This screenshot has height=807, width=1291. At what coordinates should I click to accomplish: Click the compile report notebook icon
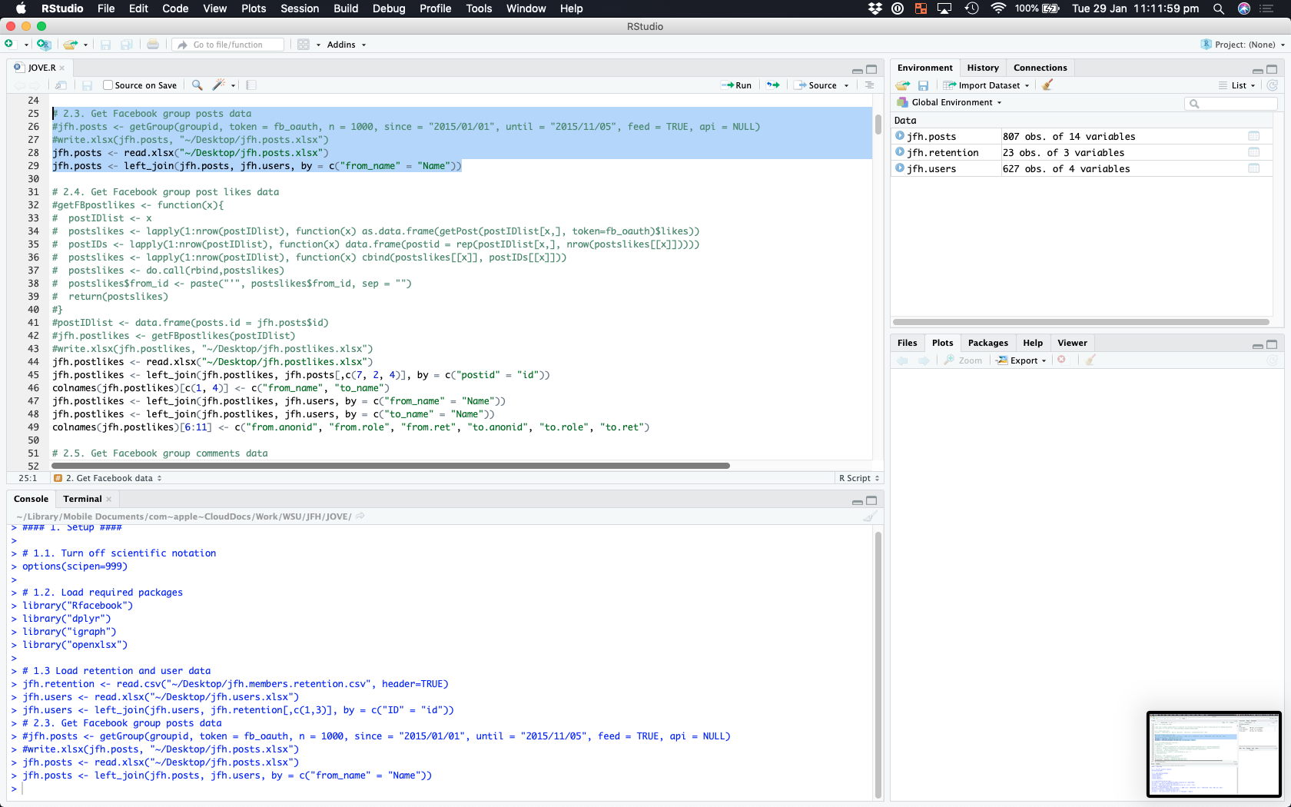click(x=251, y=85)
